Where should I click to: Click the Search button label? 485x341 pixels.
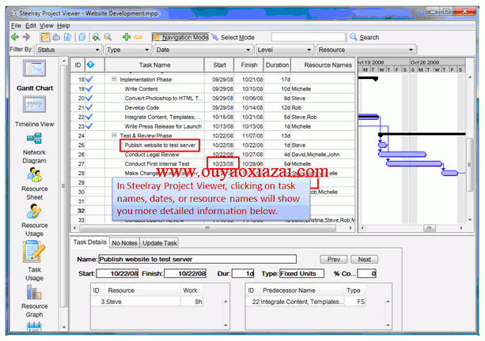coord(369,37)
